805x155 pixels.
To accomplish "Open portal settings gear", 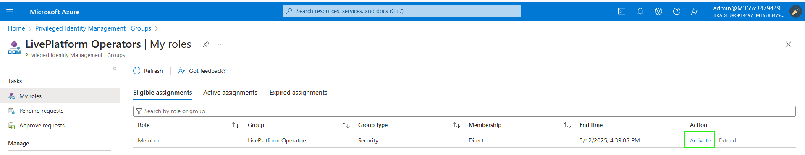I will pyautogui.click(x=658, y=11).
